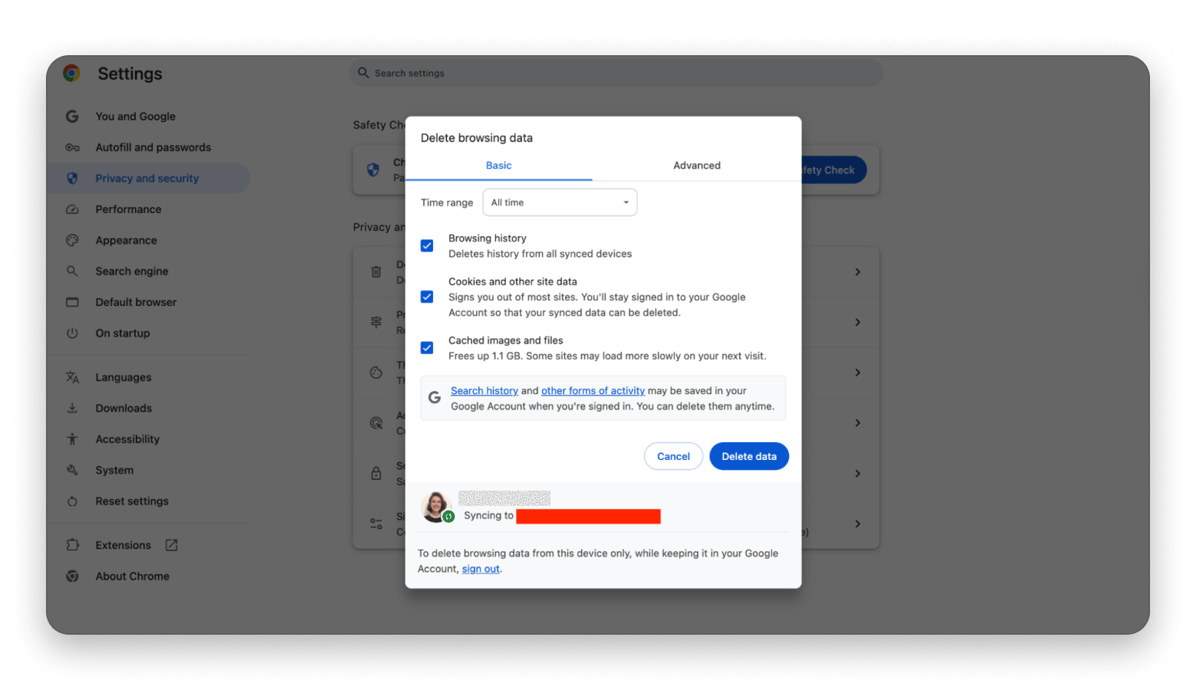The width and height of the screenshot is (1196, 696).
Task: Click the Appearance palette icon
Action: coord(72,240)
